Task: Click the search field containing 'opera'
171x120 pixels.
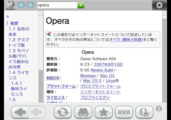Action: [57, 5]
